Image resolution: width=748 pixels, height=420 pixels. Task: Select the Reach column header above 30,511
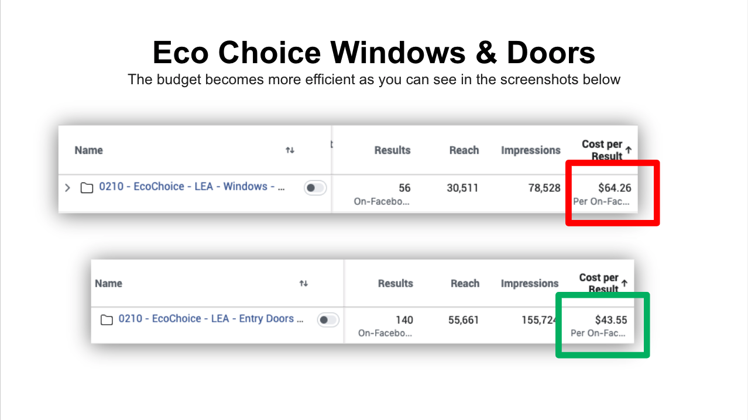click(x=464, y=150)
